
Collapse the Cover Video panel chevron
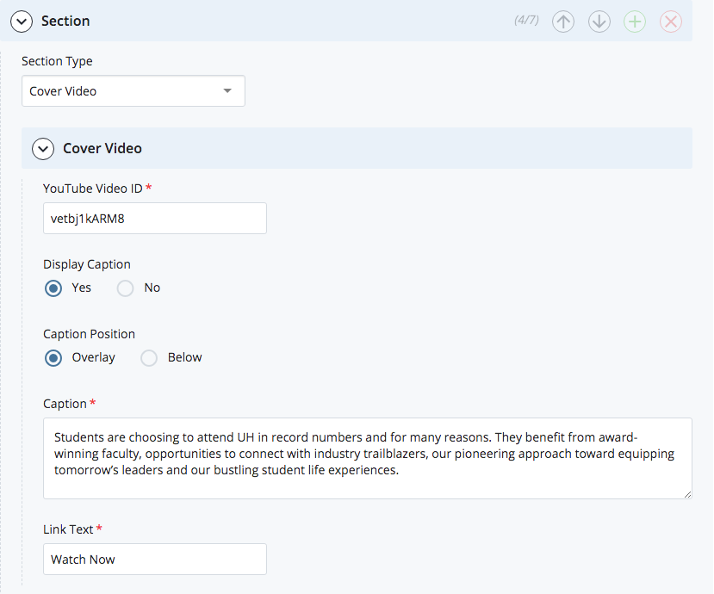pyautogui.click(x=43, y=149)
